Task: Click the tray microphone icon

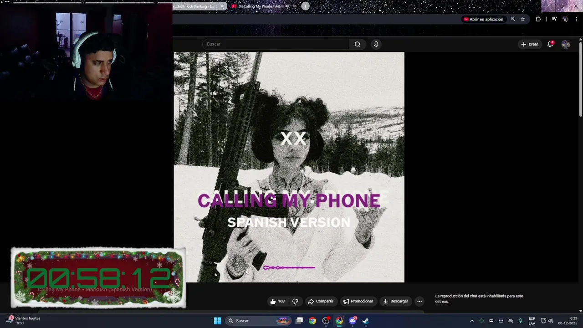Action: (x=520, y=321)
